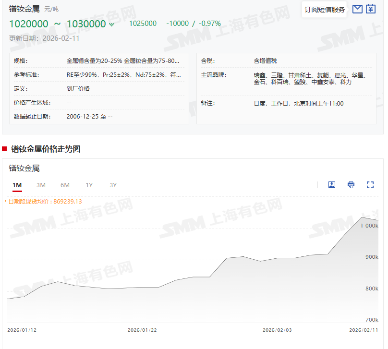388x349 pixels.
Task: Click the truncated 规格 specification text
Action: [x=123, y=61]
